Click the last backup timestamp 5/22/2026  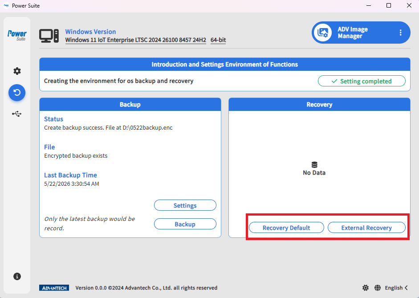(72, 184)
